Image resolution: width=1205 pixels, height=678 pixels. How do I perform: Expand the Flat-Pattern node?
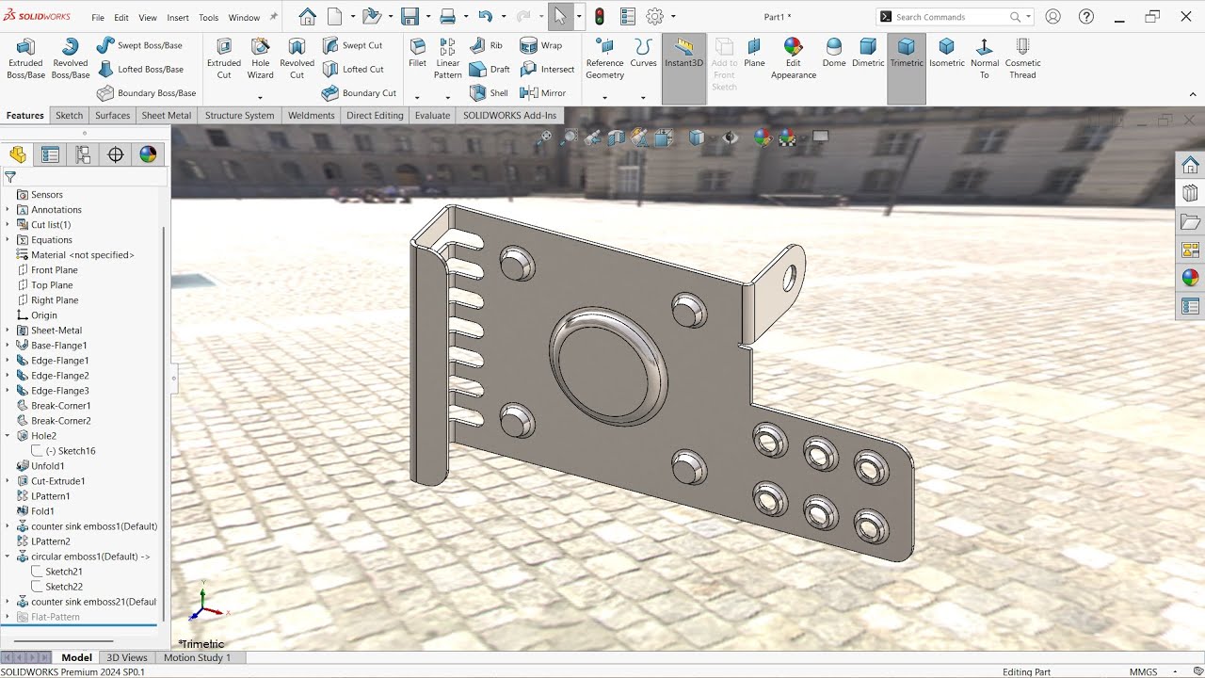pyautogui.click(x=8, y=617)
